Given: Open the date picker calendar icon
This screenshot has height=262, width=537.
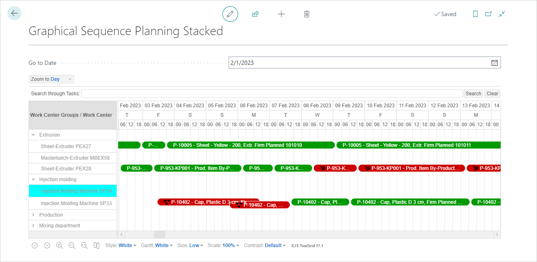Looking at the screenshot, I should [494, 62].
